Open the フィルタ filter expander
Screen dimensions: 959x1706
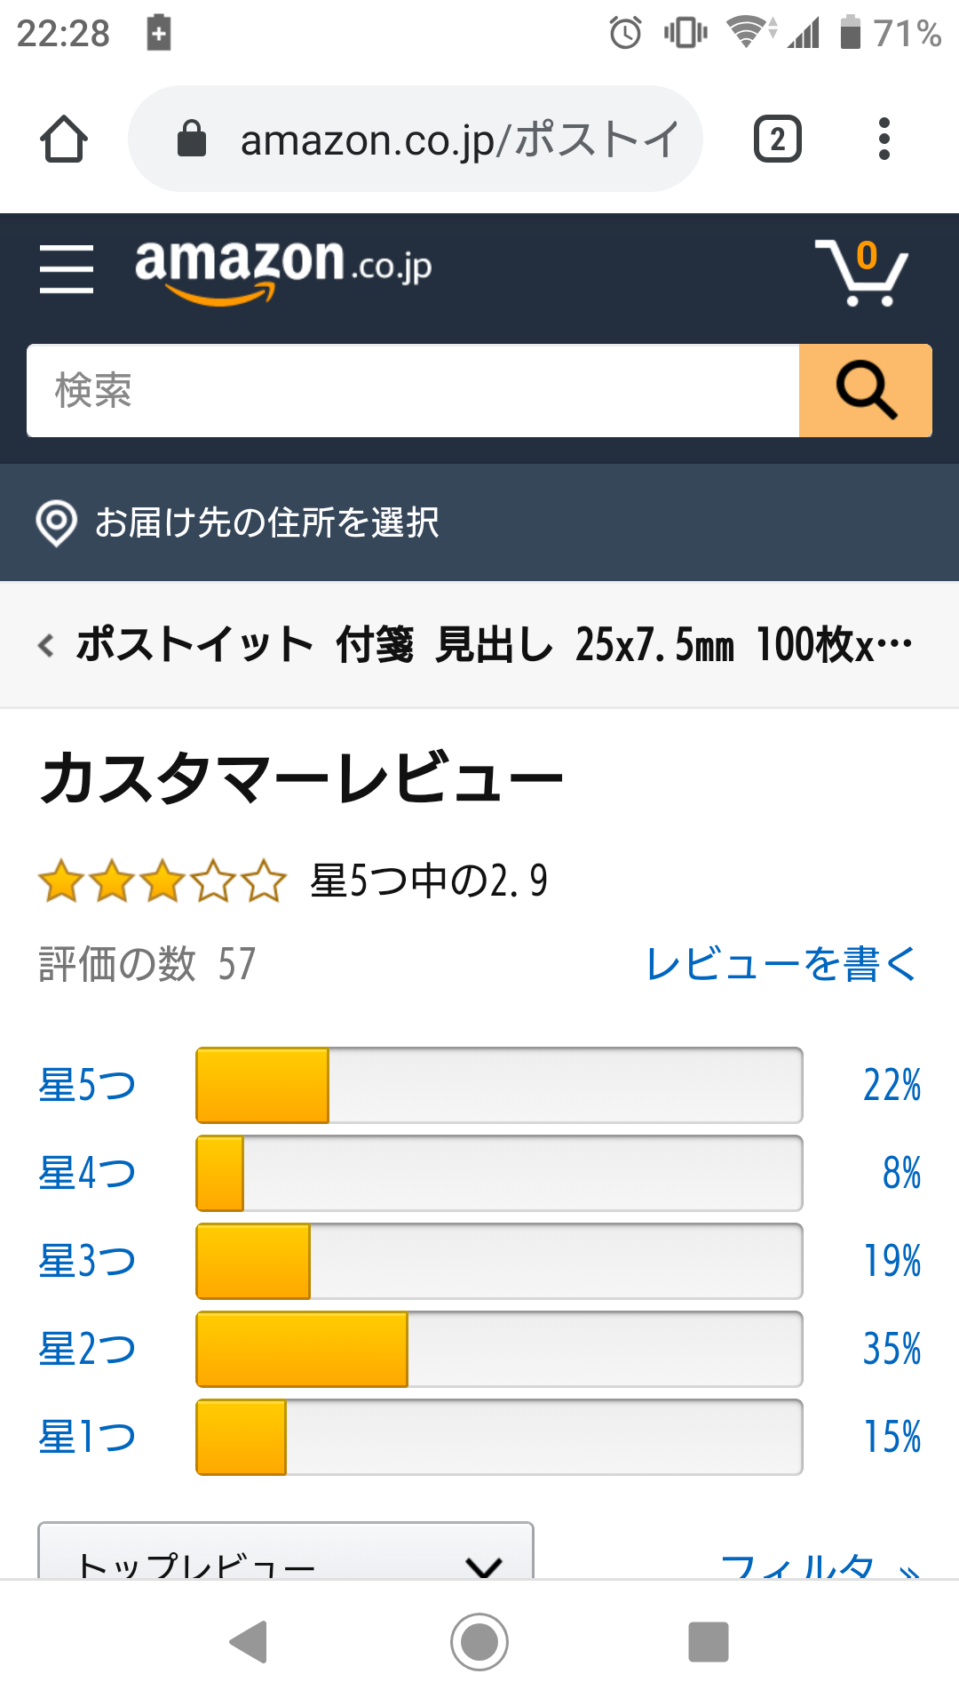click(x=819, y=1564)
